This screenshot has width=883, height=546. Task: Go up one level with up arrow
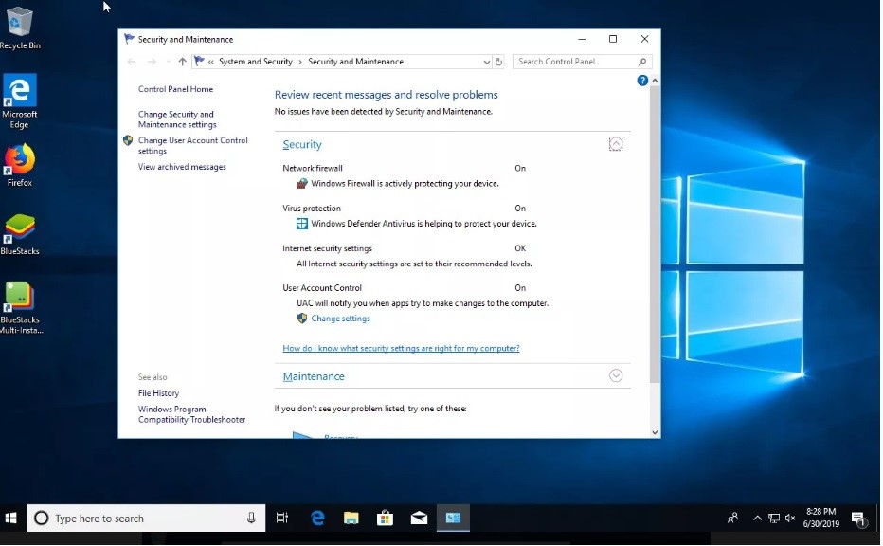pos(182,62)
